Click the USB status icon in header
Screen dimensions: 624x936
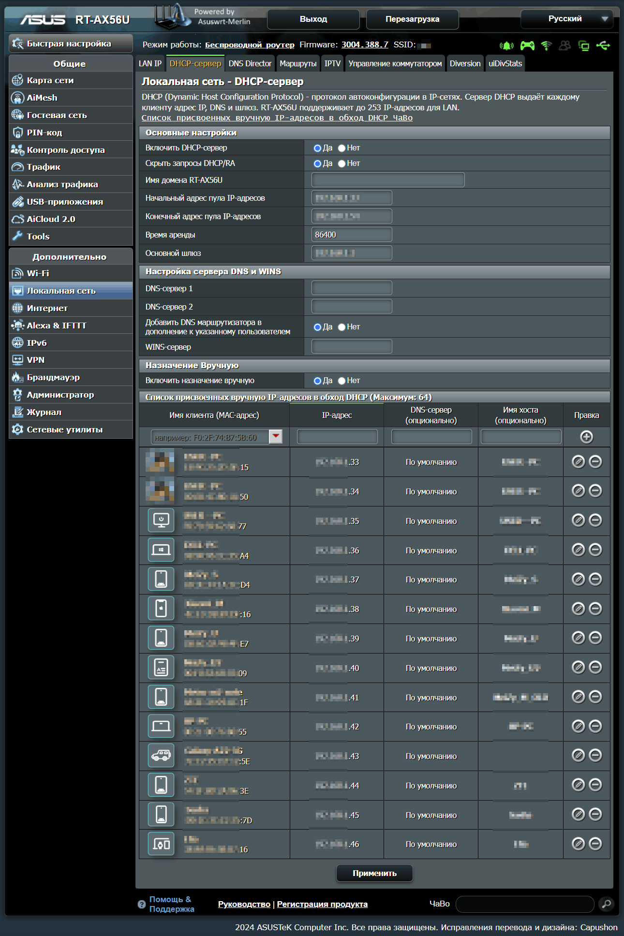tap(603, 45)
